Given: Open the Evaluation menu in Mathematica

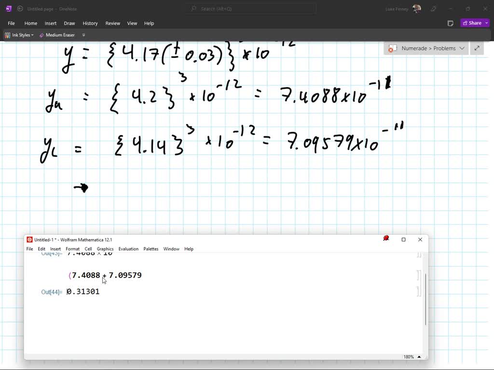Looking at the screenshot, I should tap(128, 249).
